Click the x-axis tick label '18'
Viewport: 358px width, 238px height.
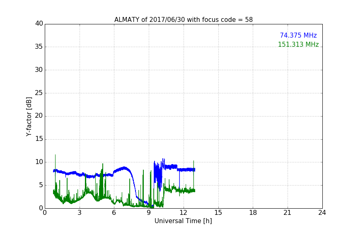253,213
